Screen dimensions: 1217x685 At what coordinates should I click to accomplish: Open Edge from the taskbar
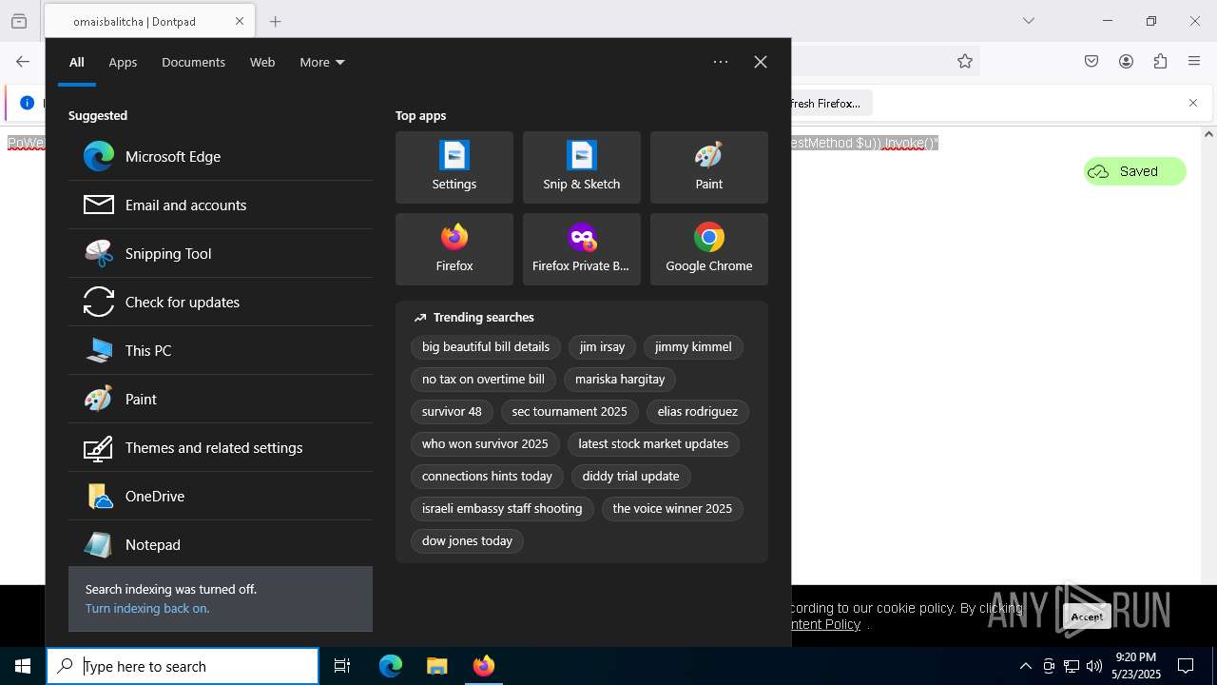pyautogui.click(x=391, y=666)
